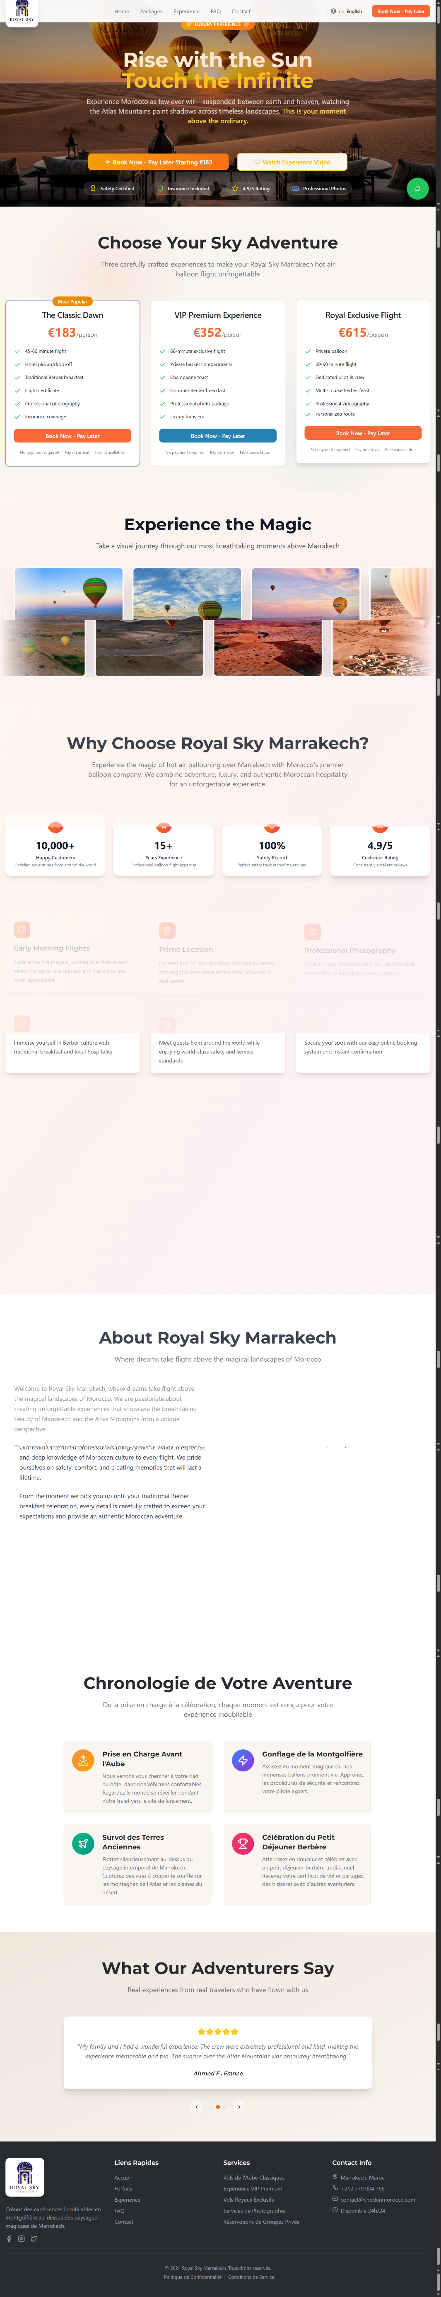Screen dimensions: 441x2297
Task: Click the Early Morning Flights clock icon
Action: tap(22, 928)
